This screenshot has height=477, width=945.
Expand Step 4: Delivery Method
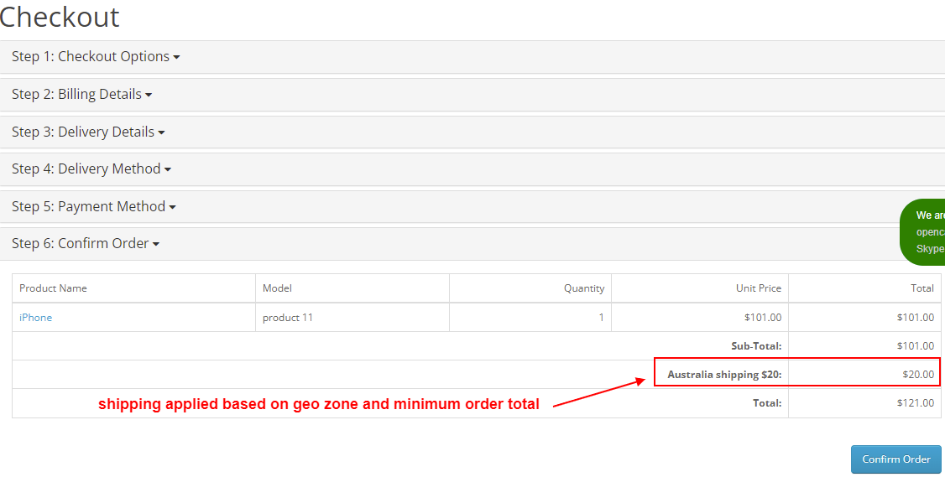pos(91,169)
